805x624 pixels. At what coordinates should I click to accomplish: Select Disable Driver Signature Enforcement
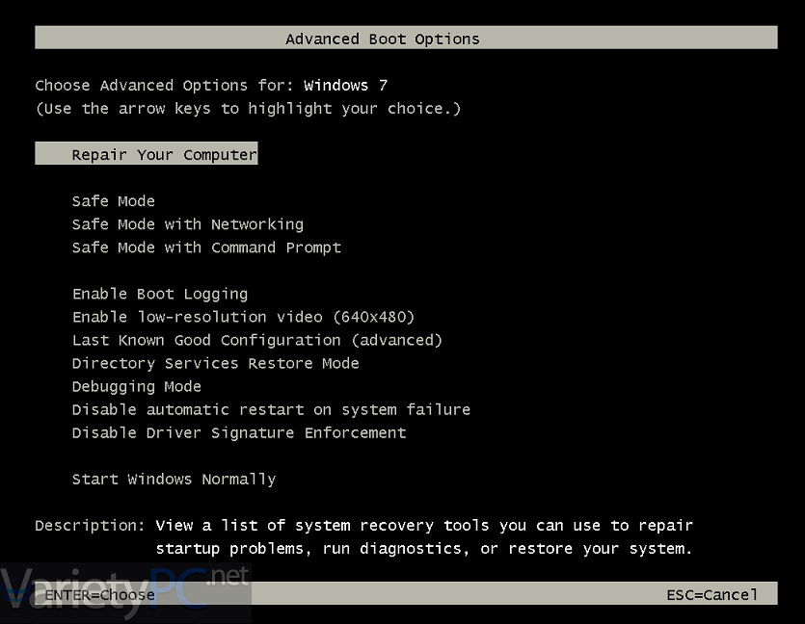(x=239, y=432)
